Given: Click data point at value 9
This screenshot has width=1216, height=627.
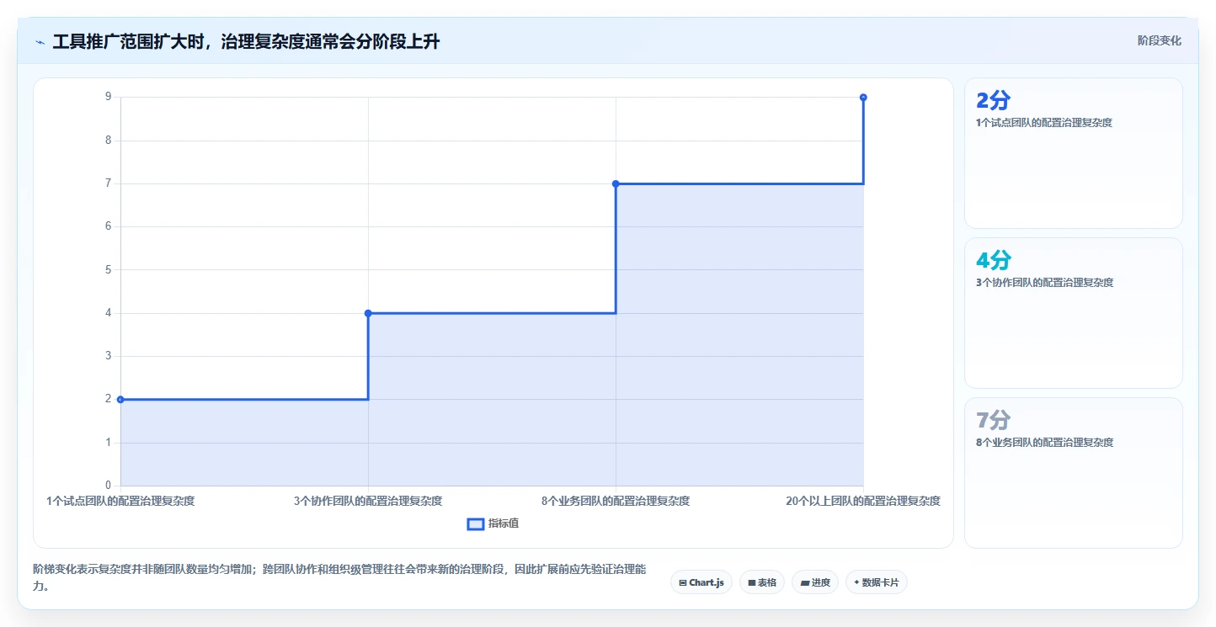Looking at the screenshot, I should (x=863, y=98).
